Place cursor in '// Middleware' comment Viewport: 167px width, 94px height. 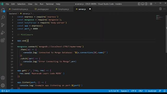25,35
